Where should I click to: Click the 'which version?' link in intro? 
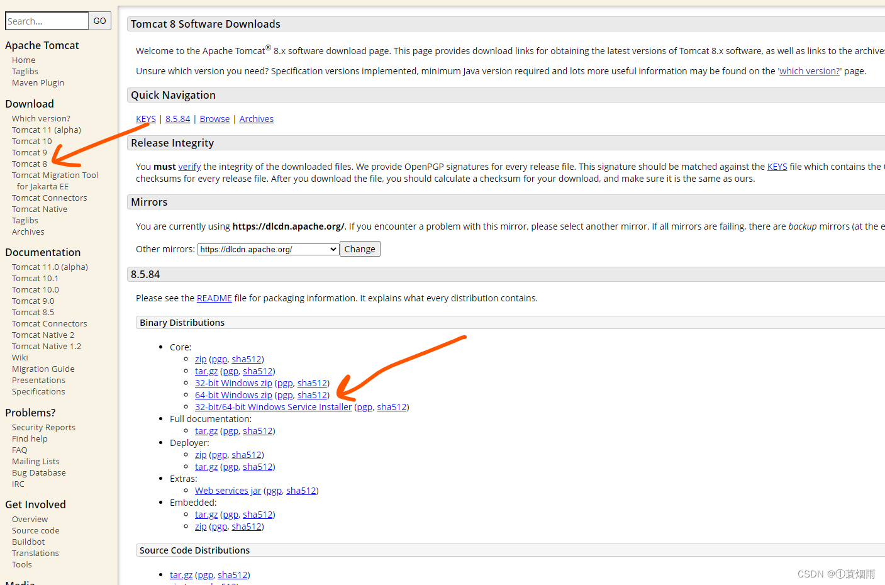[x=810, y=71]
